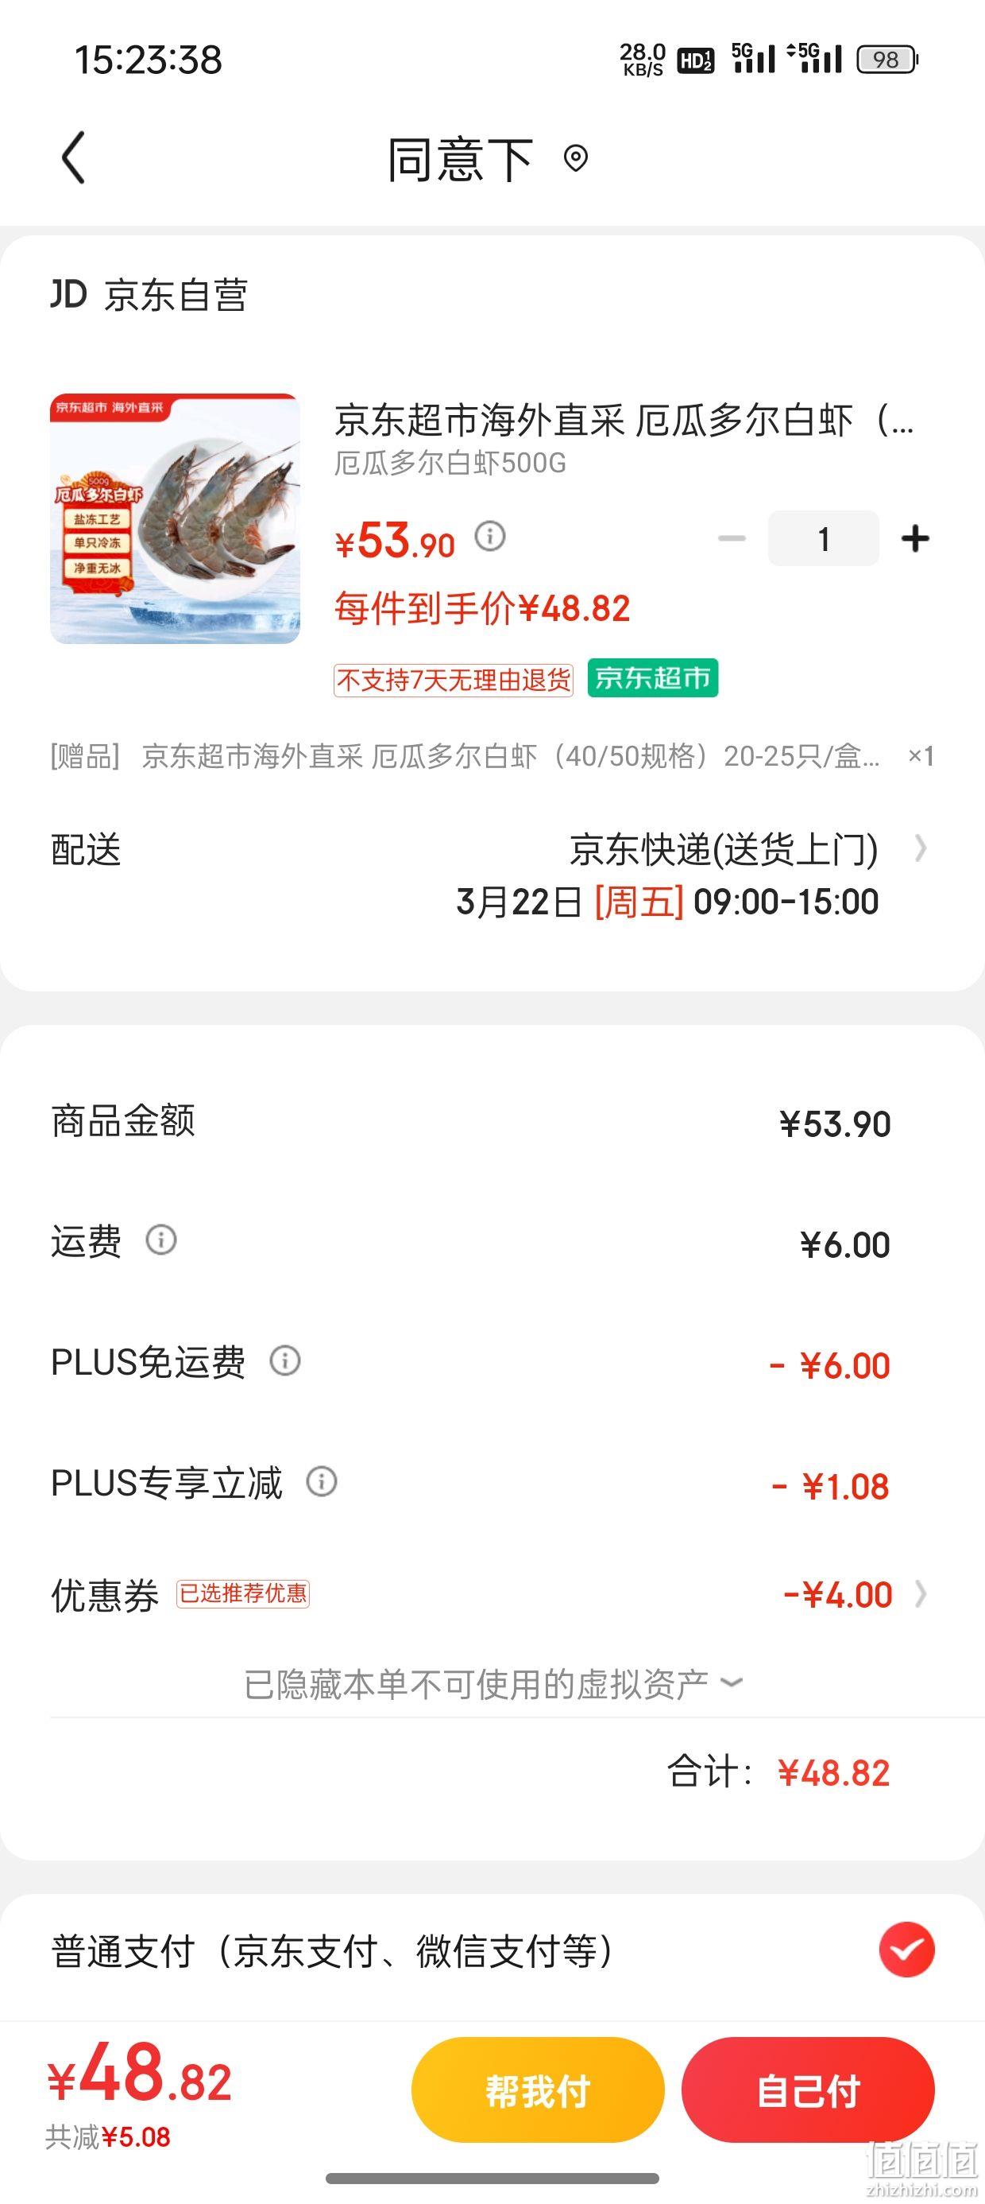Tap the location pin icon beside 同意下

coord(575,158)
